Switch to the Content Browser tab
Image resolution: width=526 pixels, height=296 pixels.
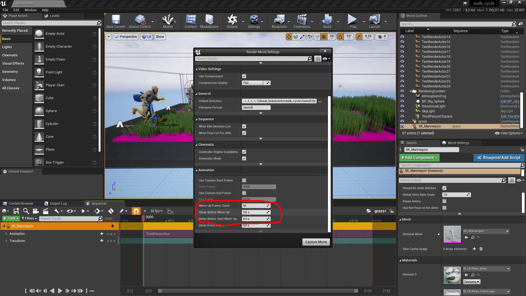[x=21, y=204]
